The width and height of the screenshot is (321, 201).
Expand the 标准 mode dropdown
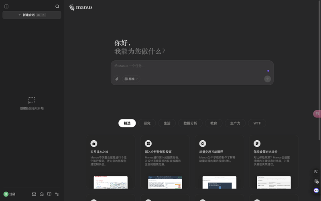pos(131,79)
